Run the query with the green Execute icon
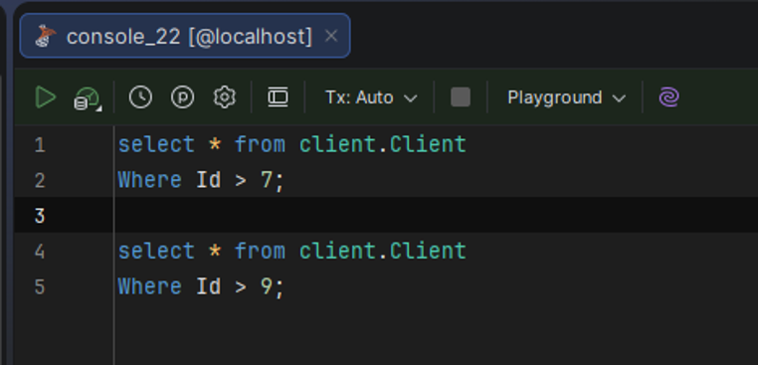This screenshot has height=365, width=758. coord(46,97)
